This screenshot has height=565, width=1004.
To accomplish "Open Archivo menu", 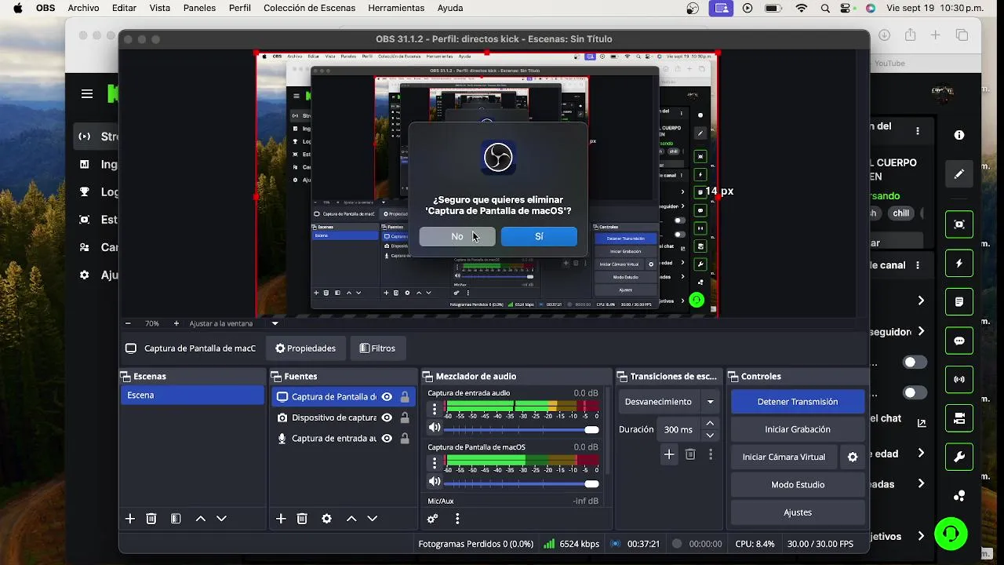I will (x=83, y=8).
